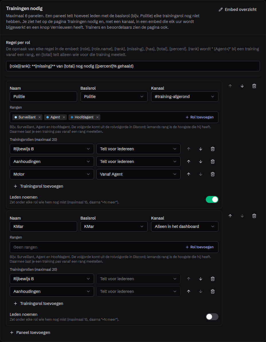Move KMar's Rijbewijs B training role down

(201, 279)
